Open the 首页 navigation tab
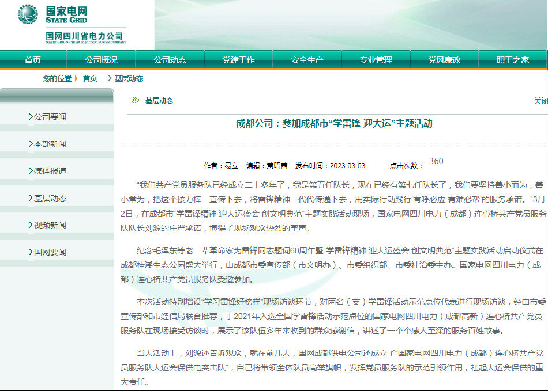This screenshot has width=548, height=391. [33, 60]
